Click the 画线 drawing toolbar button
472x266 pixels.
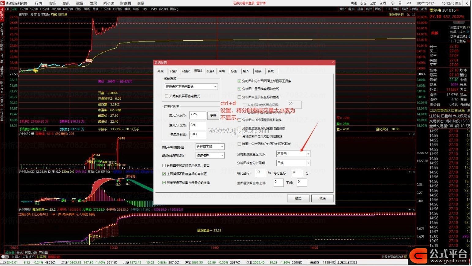coord(378,9)
